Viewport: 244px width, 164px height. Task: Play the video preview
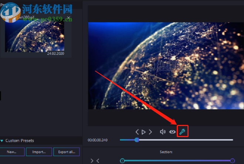tap(144, 132)
